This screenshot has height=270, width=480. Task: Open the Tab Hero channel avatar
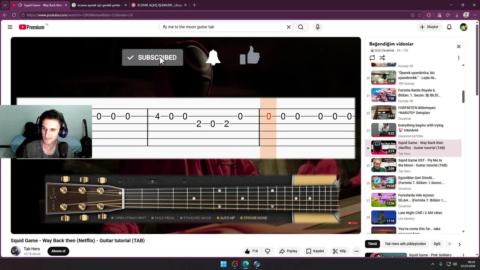click(16, 251)
